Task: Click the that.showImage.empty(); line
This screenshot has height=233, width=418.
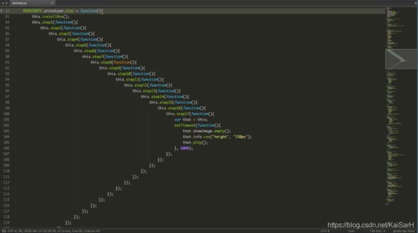Action: (207, 131)
